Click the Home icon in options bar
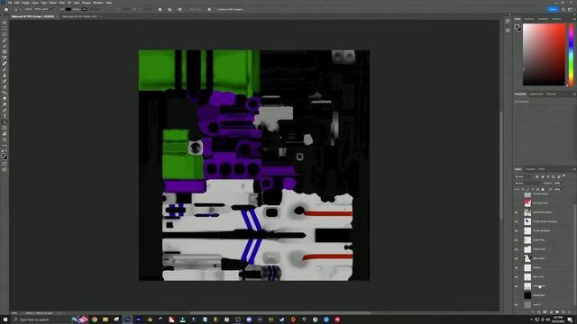The image size is (577, 324). pos(6,9)
